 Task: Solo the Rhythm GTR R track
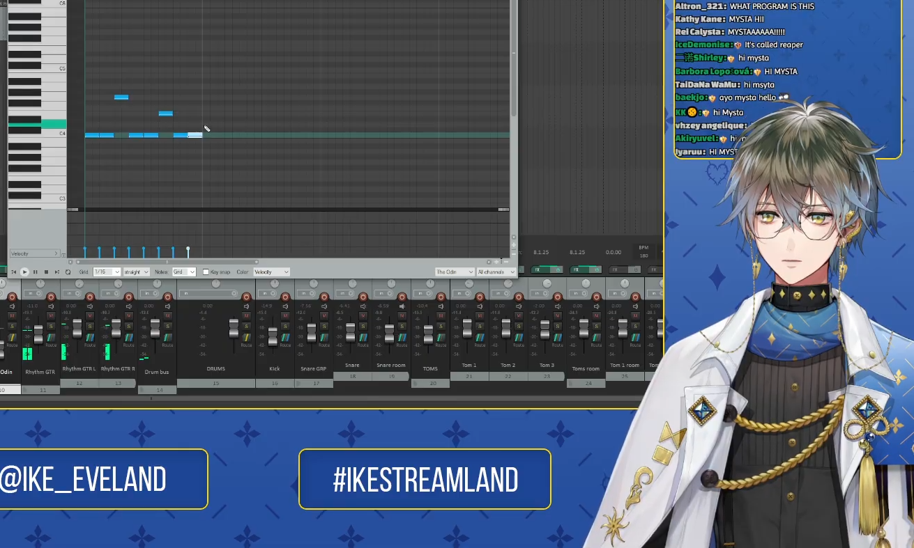pyautogui.click(x=129, y=326)
